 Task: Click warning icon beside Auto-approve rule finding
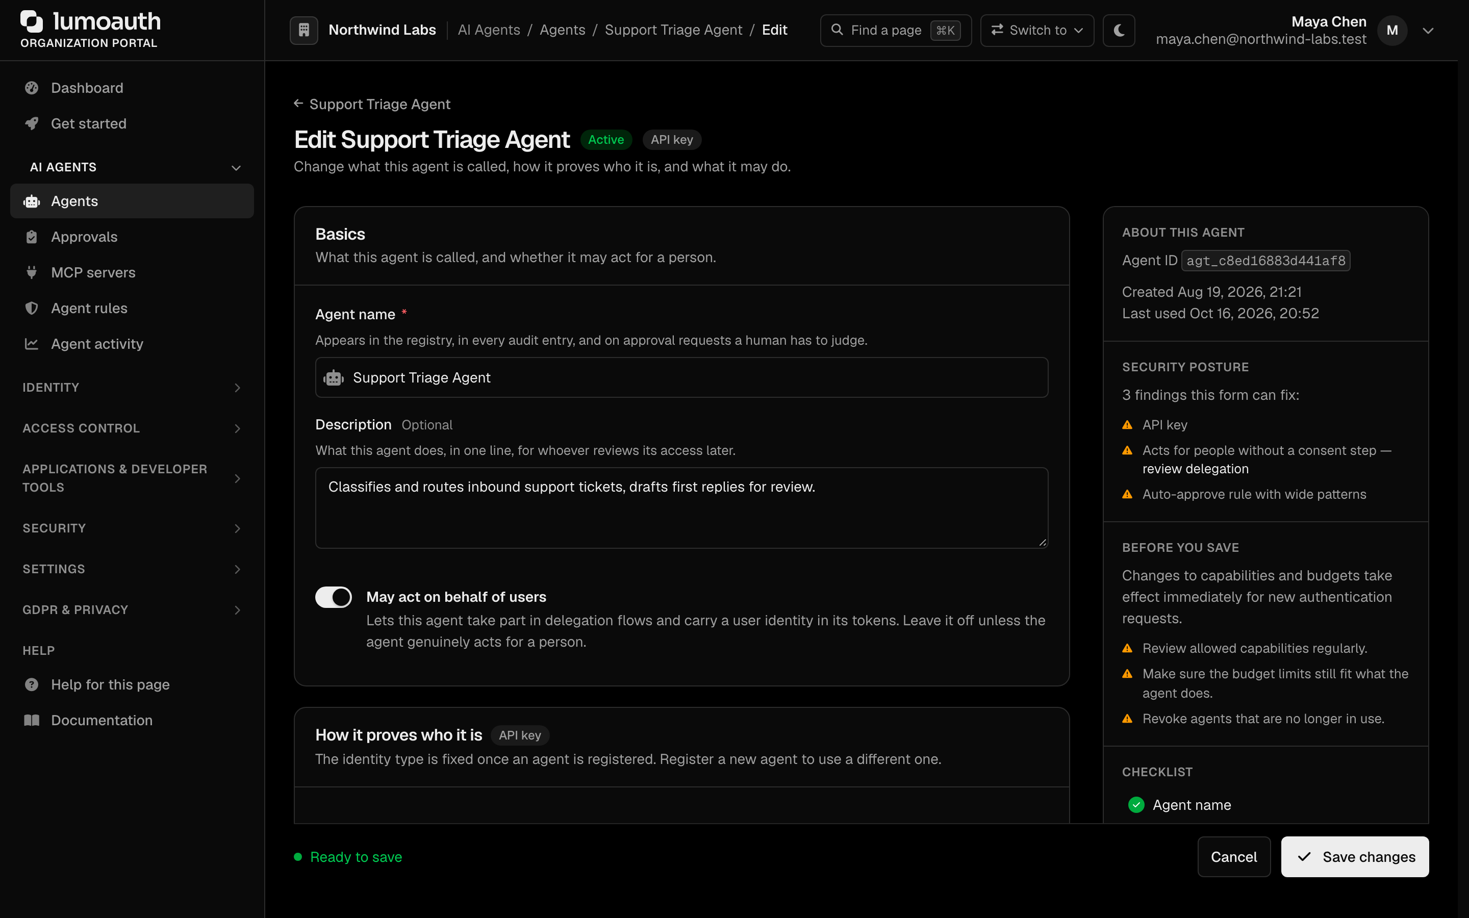[1128, 494]
